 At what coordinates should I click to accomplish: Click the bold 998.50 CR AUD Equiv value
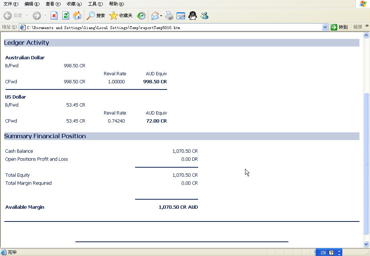[155, 81]
